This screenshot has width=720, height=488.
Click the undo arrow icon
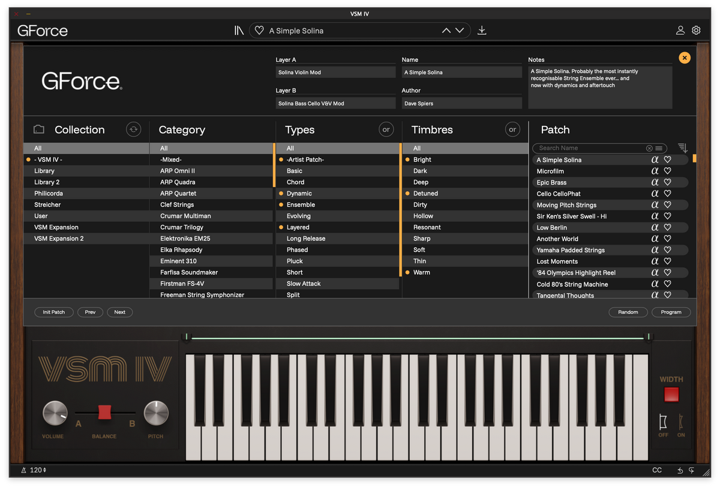(x=680, y=471)
